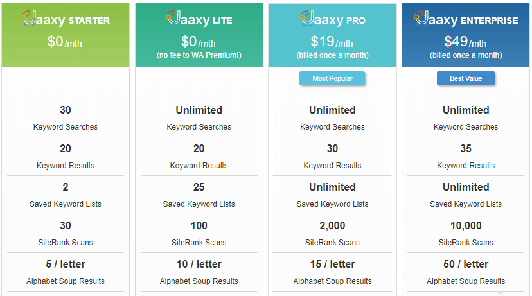Click Pro's 30 Keyword Results value

(332, 148)
